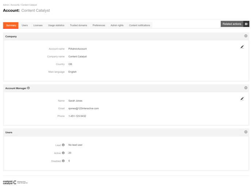Click manager name Sarah Jones
The width and height of the screenshot is (251, 186).
tap(75, 101)
